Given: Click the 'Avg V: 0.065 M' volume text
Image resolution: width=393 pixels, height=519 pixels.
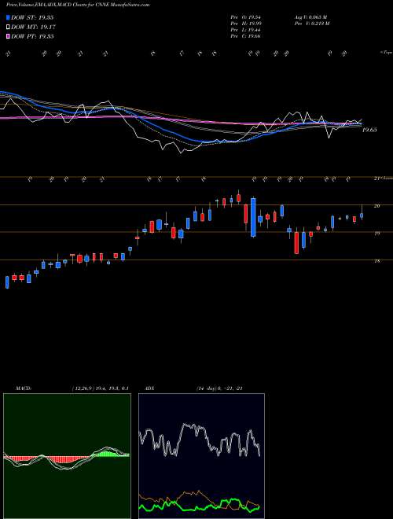Looking at the screenshot, I should [x=310, y=17].
